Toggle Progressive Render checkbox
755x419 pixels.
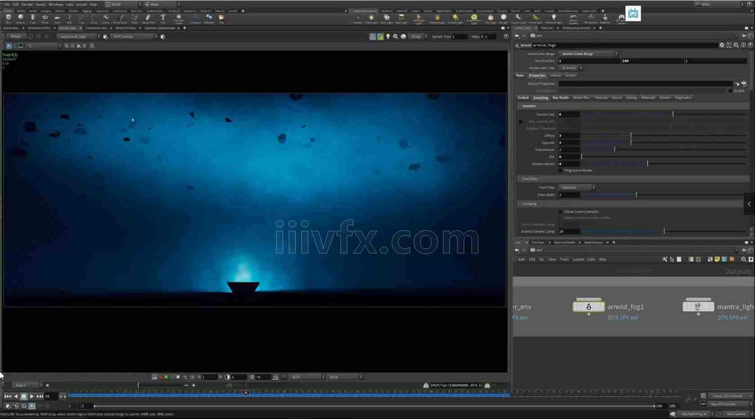[x=561, y=170]
